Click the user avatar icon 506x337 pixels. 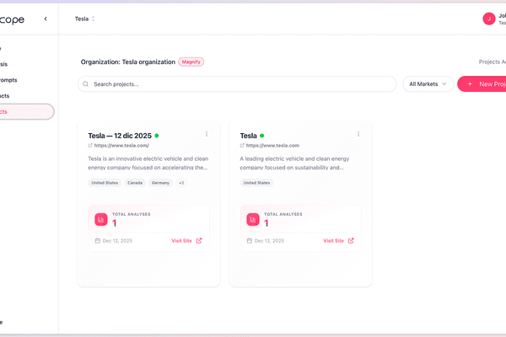tap(488, 19)
